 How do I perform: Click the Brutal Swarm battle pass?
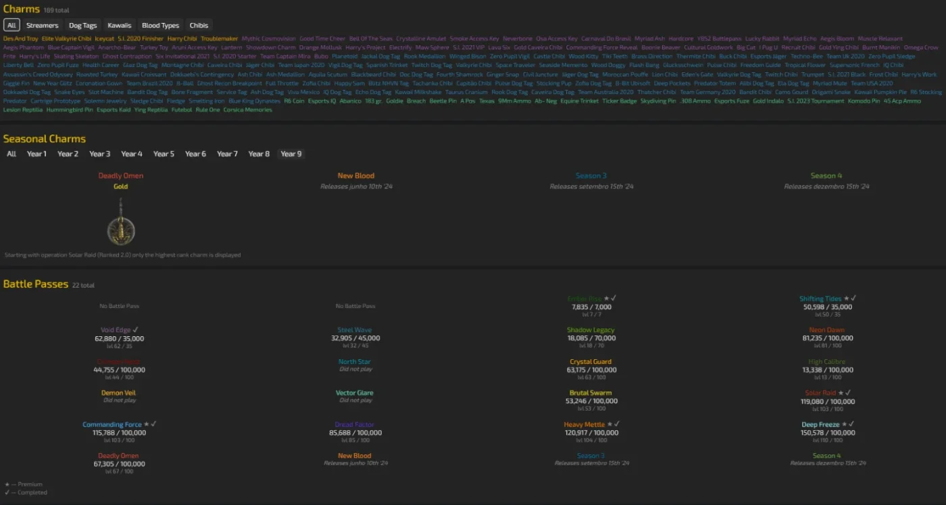(x=591, y=393)
